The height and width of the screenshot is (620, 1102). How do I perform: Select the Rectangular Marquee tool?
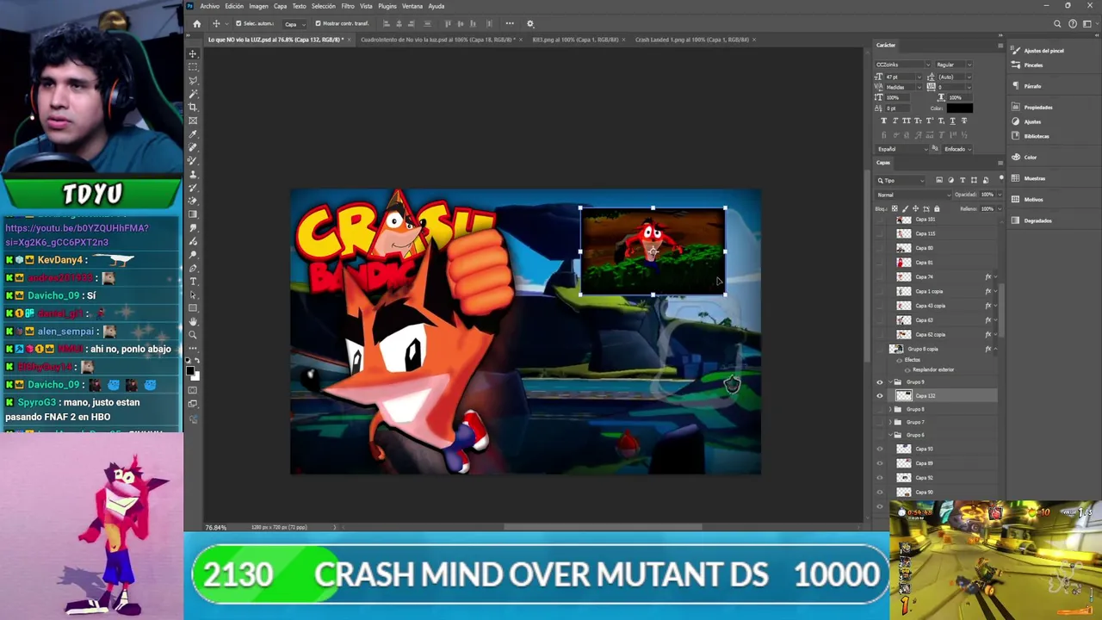tap(193, 66)
